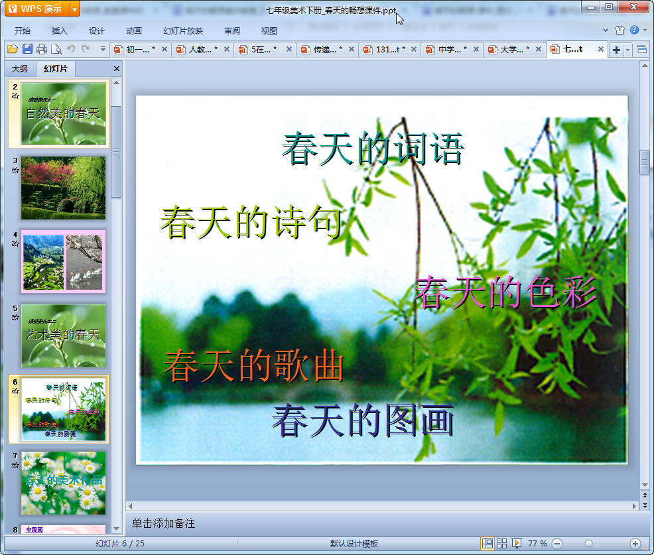
Task: Click animation star icon under slide 3
Action: [x=15, y=170]
